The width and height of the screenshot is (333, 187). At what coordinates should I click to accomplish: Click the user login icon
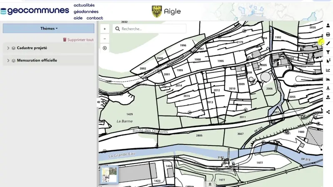(328, 25)
